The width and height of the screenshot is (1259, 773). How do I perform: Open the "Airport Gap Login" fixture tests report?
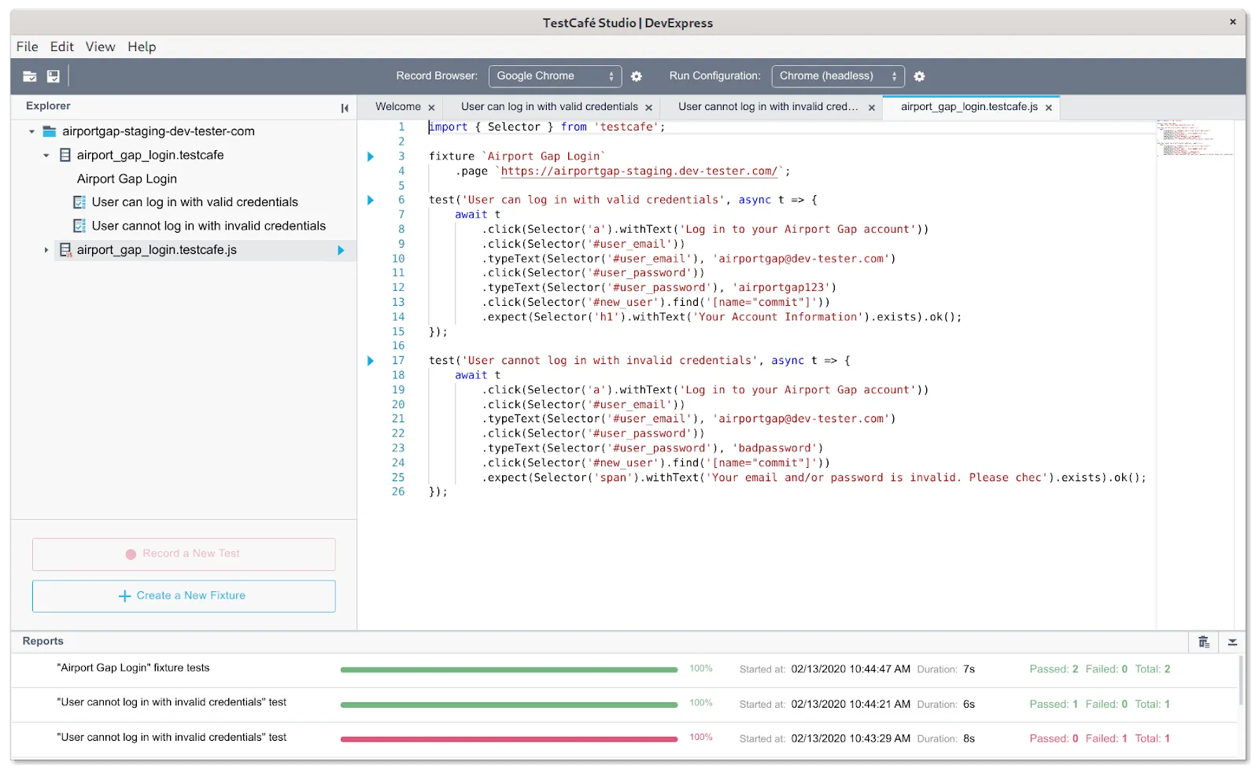coord(133,668)
